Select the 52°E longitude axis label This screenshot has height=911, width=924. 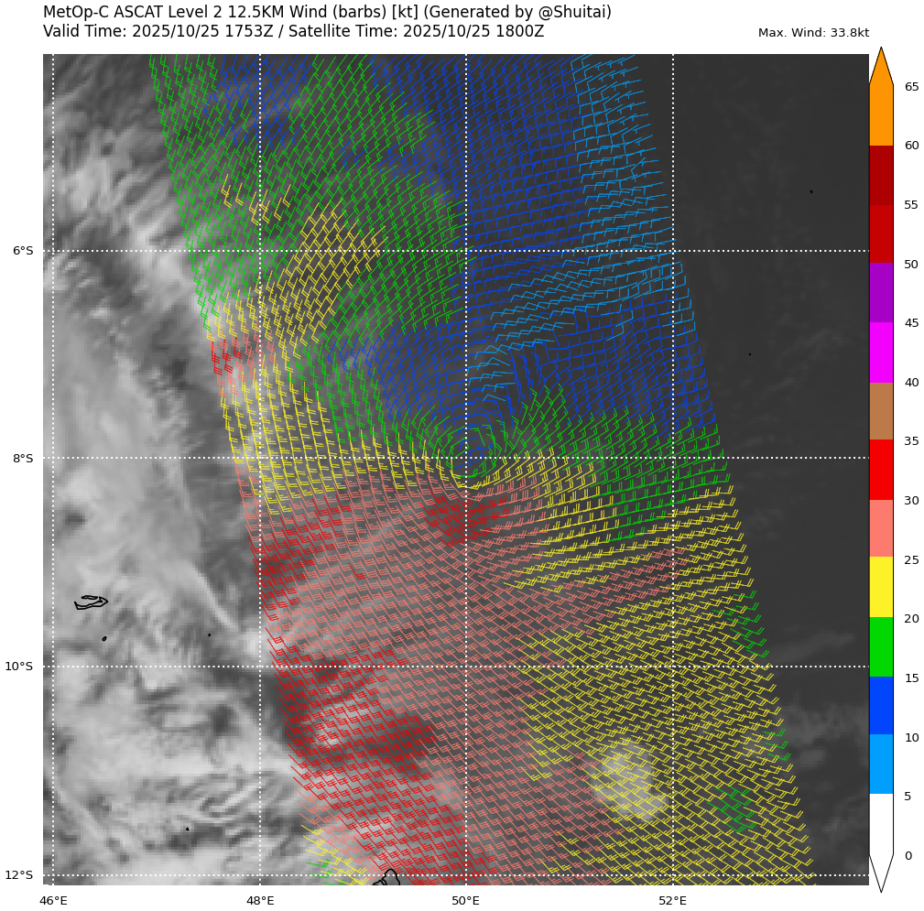pos(673,901)
